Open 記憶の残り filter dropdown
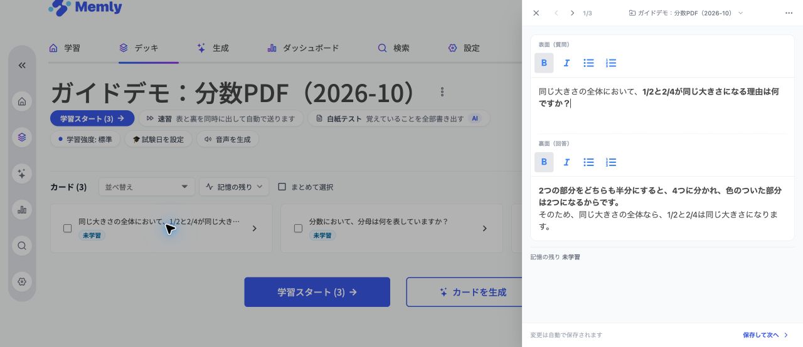Image resolution: width=803 pixels, height=347 pixels. coord(234,187)
